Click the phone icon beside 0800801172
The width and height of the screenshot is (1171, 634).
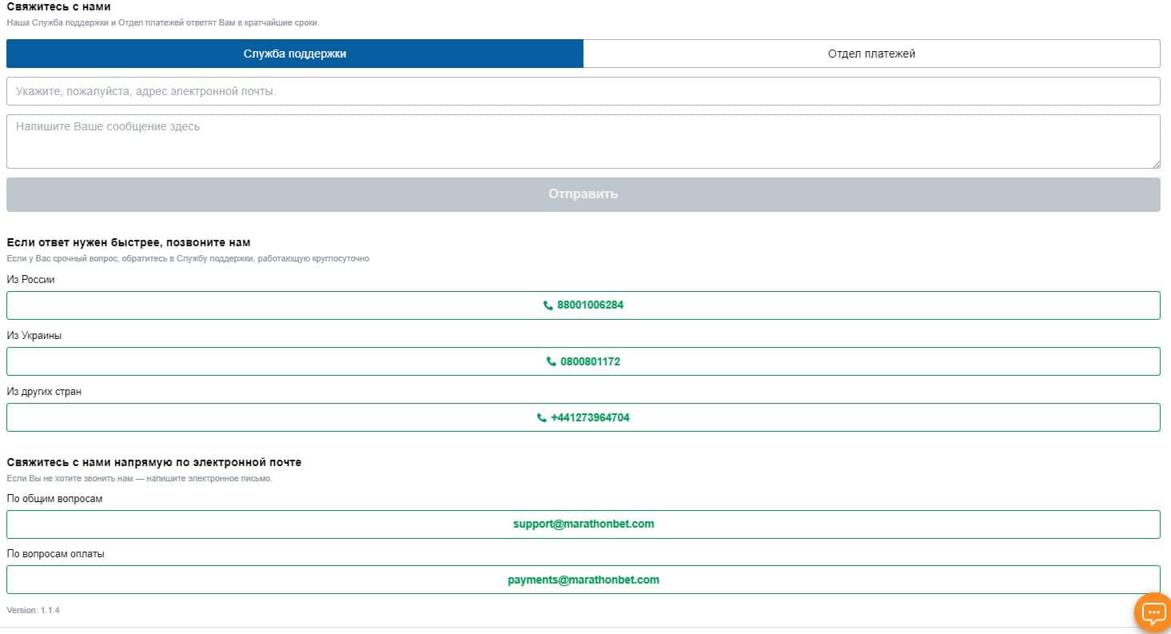click(552, 361)
